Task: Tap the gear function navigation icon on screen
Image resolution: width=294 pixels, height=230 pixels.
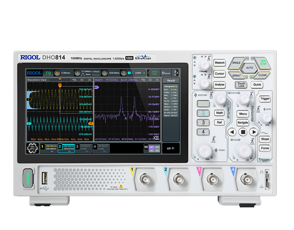Action: coord(33,148)
